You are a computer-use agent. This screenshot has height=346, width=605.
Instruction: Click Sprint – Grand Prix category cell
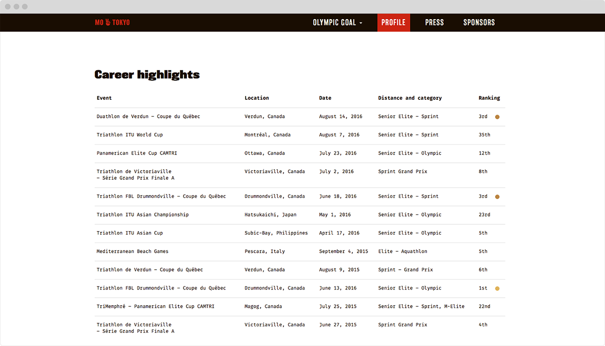(405, 270)
